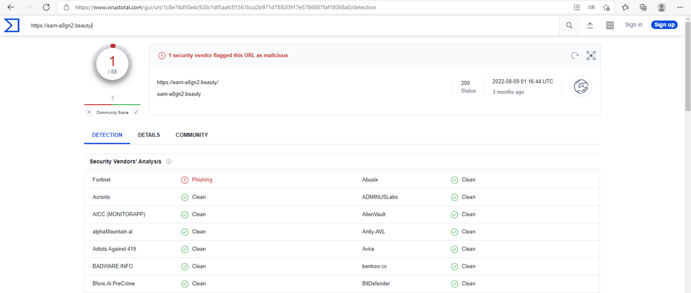Click the earn-a8gn2.beauty domain text
Screen dimensions: 691x293
pyautogui.click(x=179, y=94)
